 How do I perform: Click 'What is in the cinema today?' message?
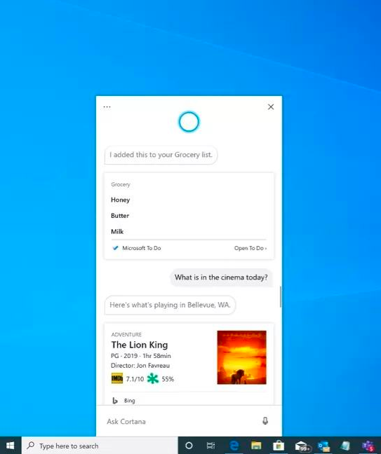coord(221,277)
